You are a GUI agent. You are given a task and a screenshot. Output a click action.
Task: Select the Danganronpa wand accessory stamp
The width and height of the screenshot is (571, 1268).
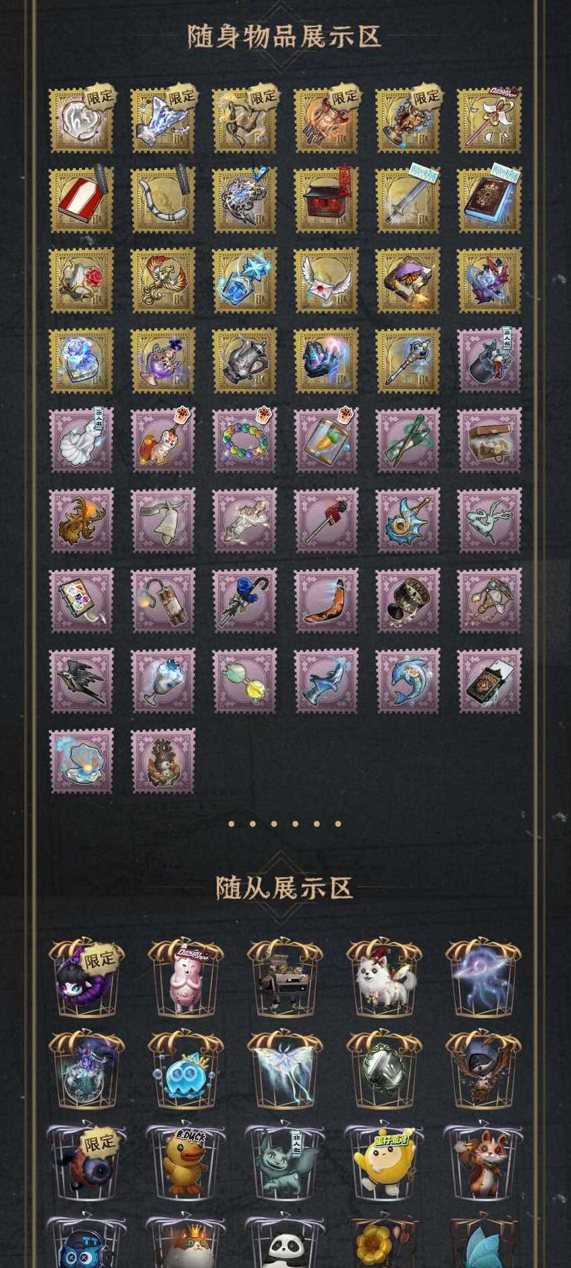(489, 121)
